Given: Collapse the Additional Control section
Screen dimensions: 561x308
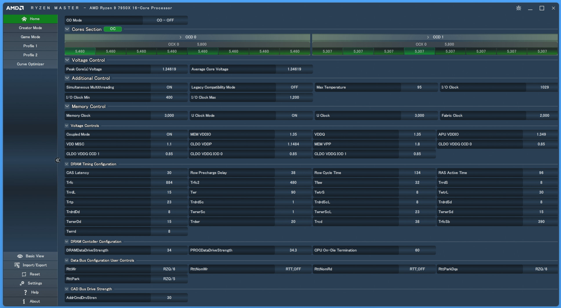Looking at the screenshot, I should pyautogui.click(x=67, y=78).
